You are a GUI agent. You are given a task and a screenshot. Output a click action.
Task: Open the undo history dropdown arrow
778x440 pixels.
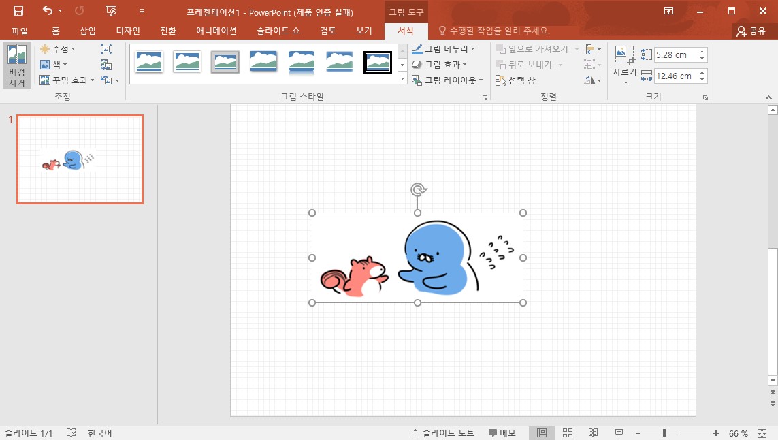click(60, 10)
